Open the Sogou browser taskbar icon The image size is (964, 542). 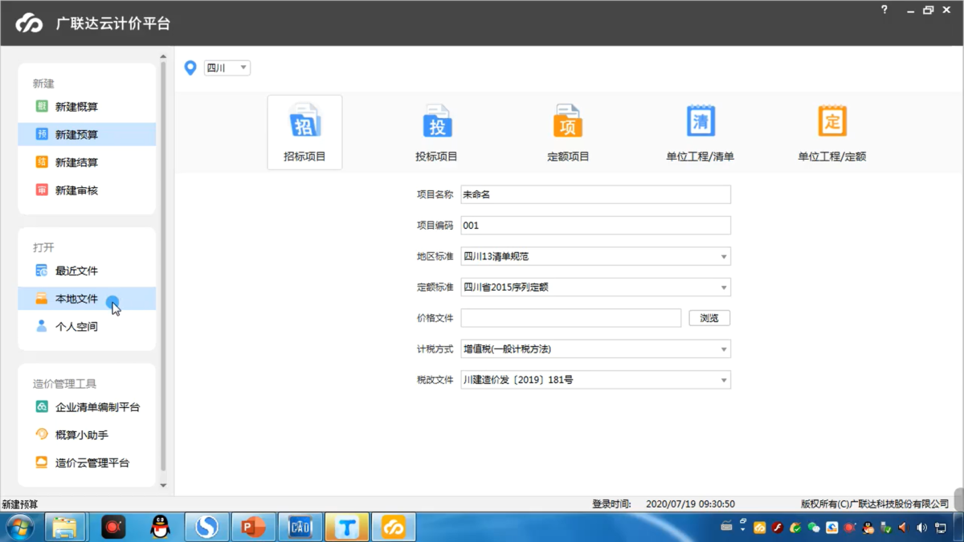click(x=206, y=528)
